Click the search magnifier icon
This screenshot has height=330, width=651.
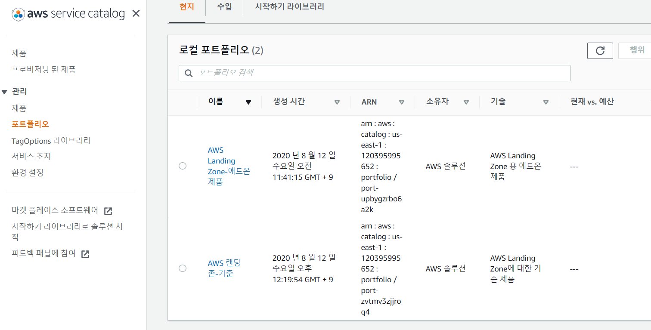188,73
